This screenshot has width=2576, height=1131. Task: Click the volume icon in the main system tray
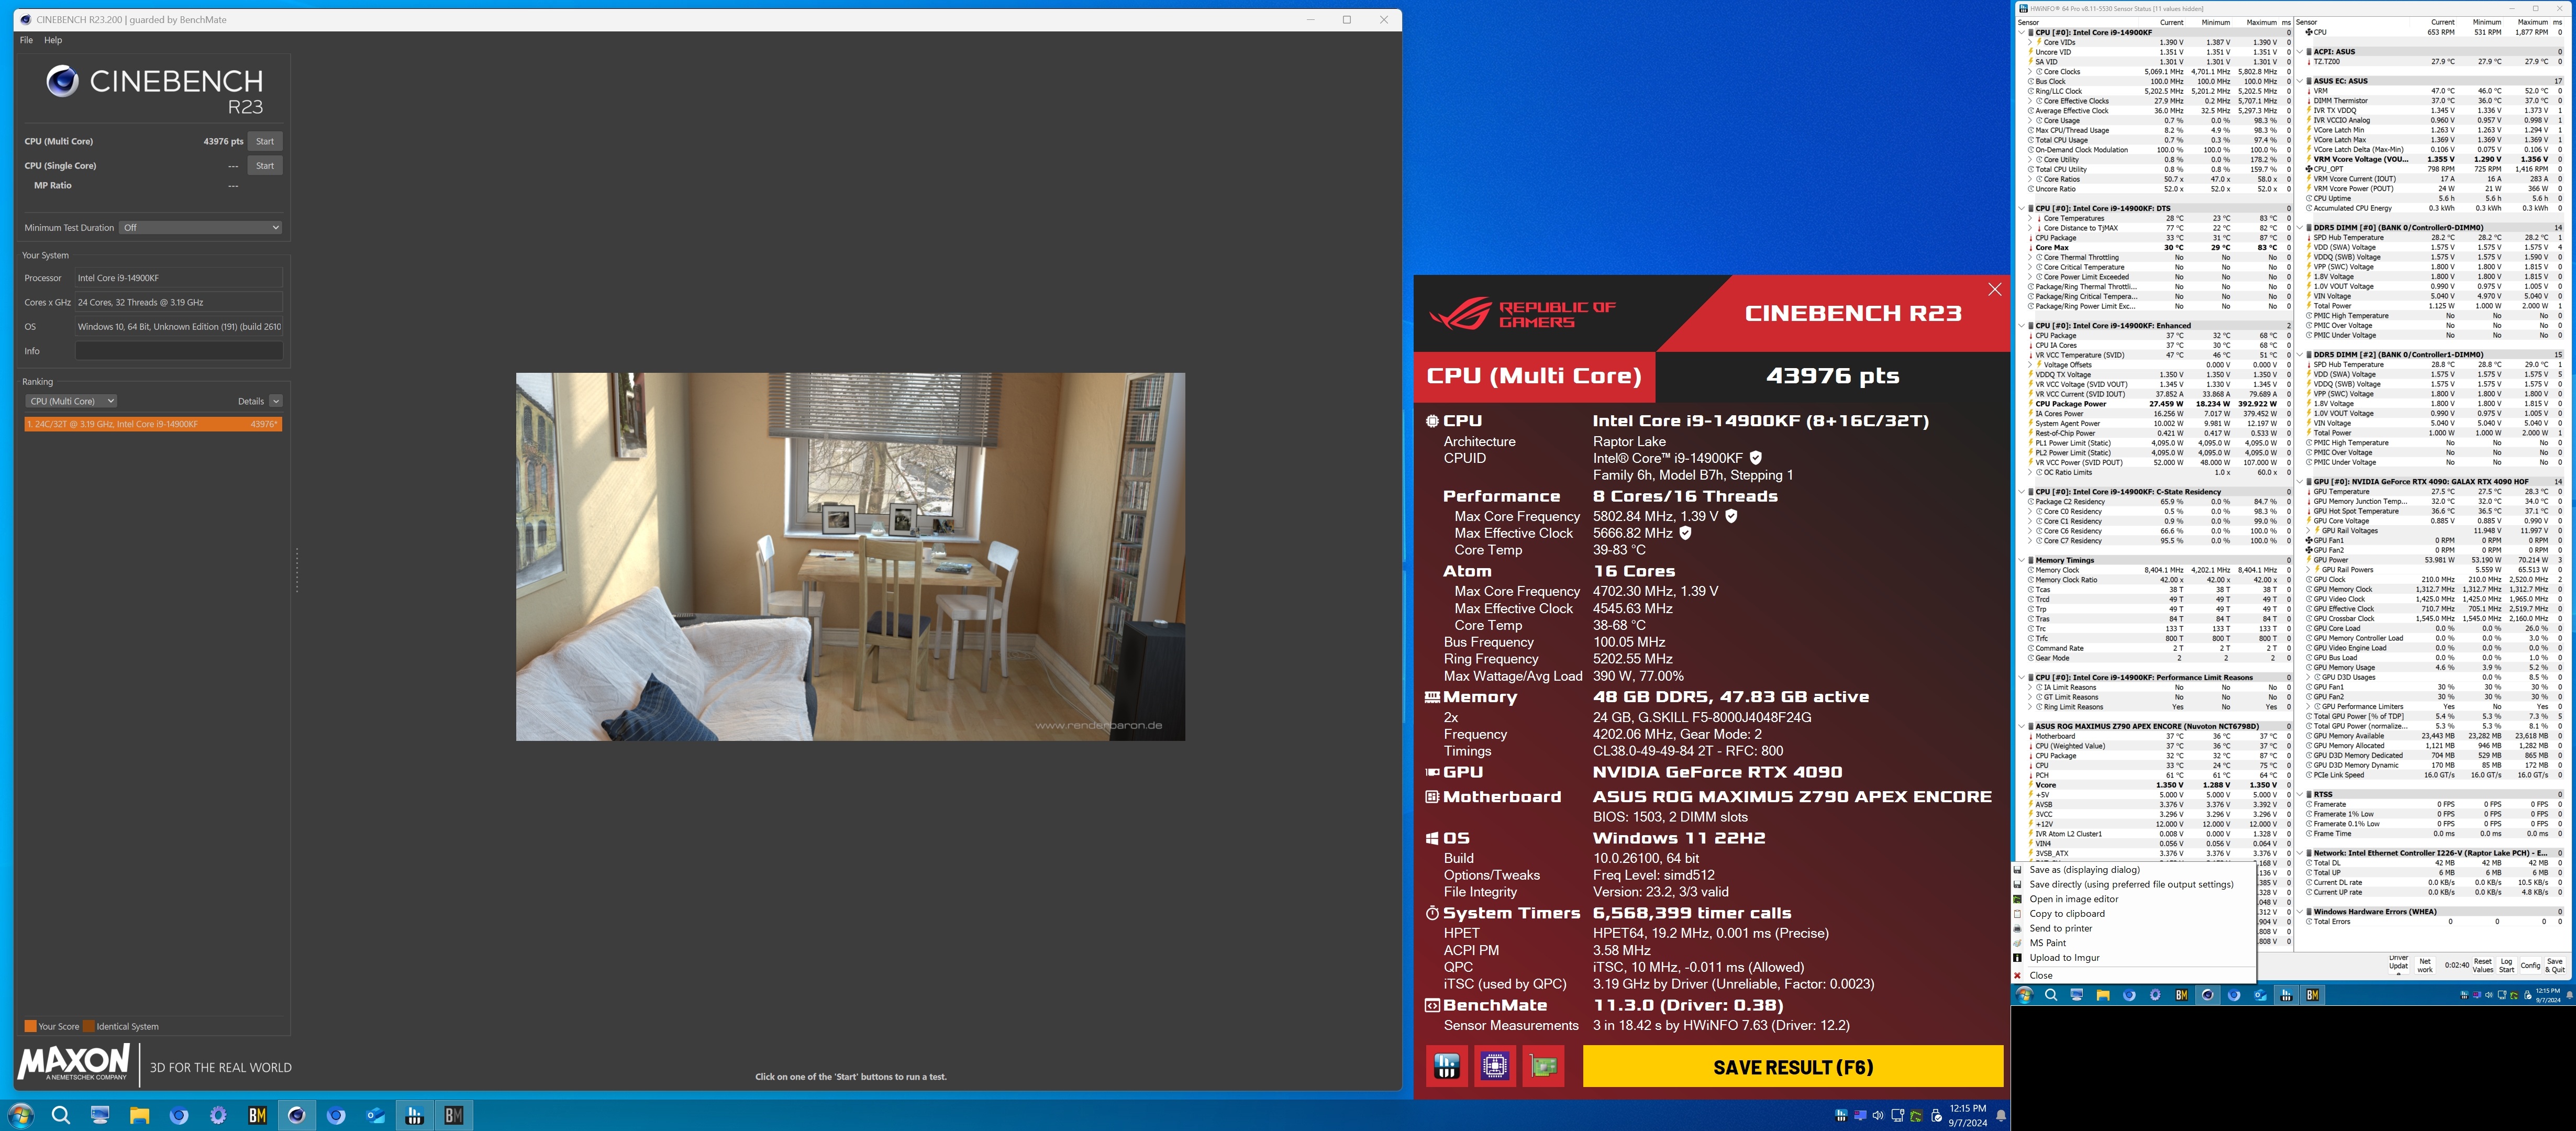1878,1115
